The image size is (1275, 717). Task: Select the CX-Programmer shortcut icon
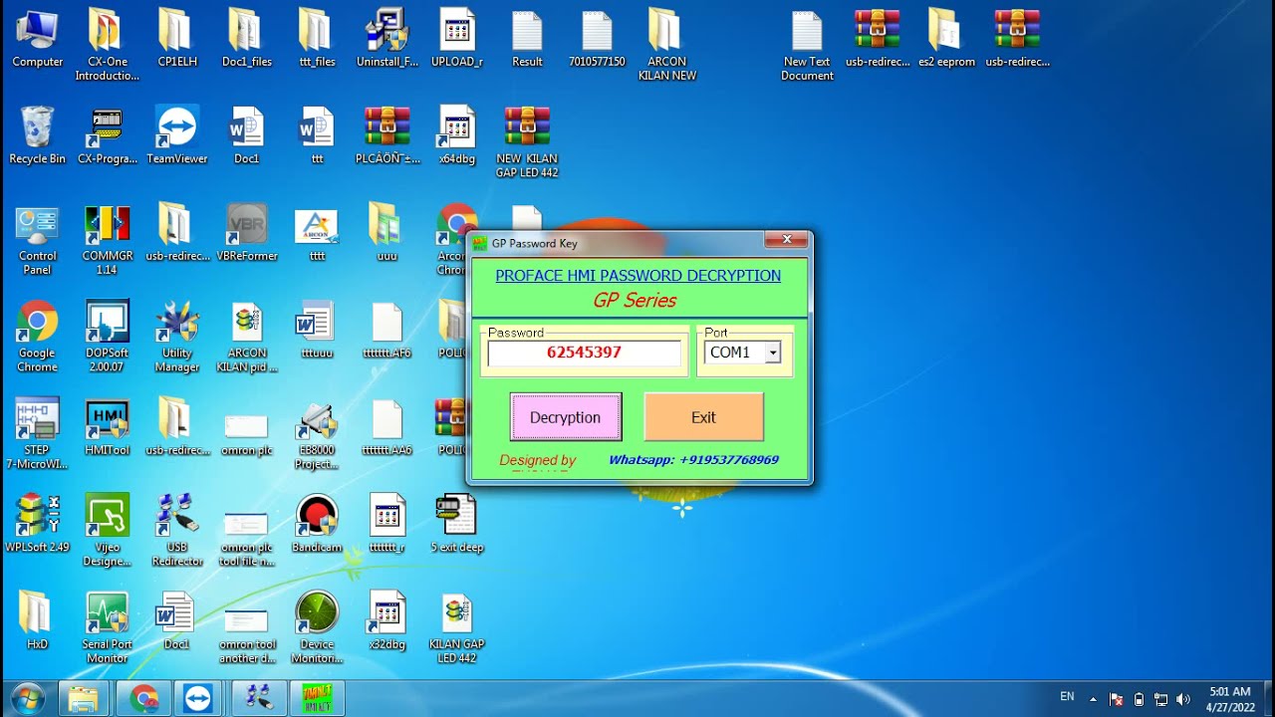[107, 135]
